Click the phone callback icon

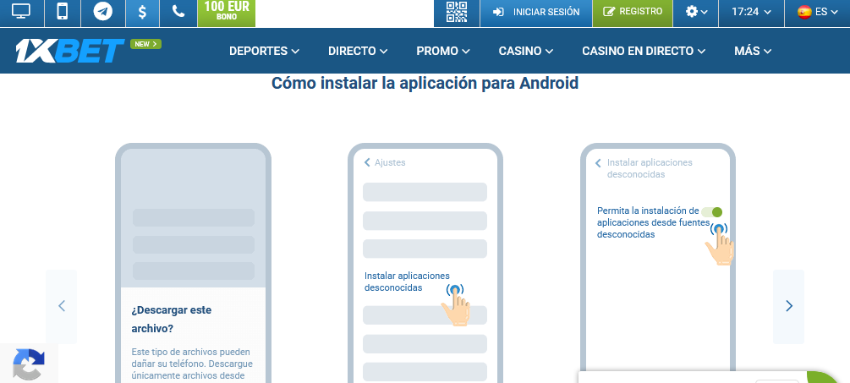(178, 12)
